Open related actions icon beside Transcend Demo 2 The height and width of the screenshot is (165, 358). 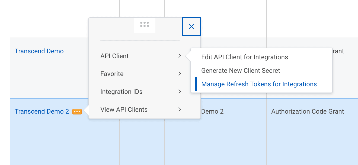coord(77,112)
